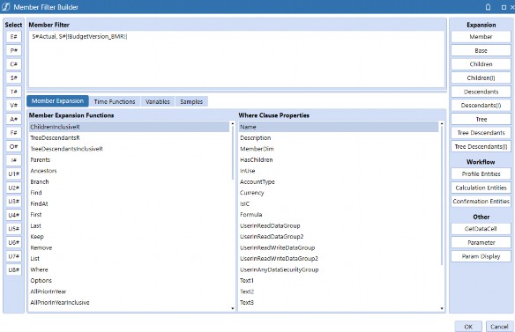Click the O# origin select button

point(13,147)
